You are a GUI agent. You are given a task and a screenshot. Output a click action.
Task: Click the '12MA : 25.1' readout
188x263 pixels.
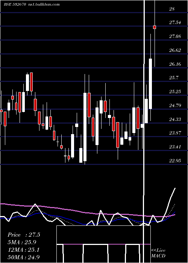(23, 250)
